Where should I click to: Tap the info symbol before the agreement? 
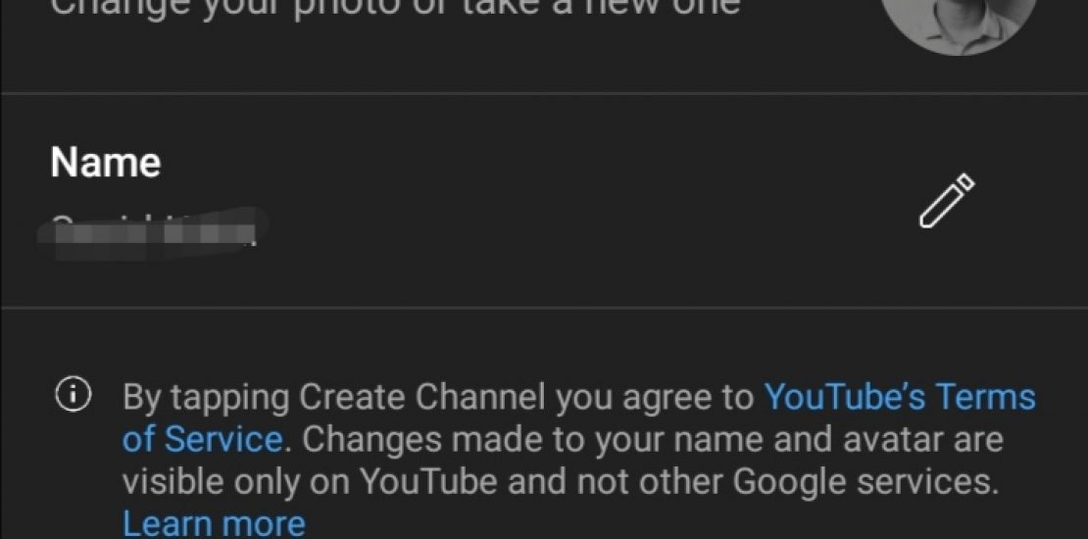point(73,396)
